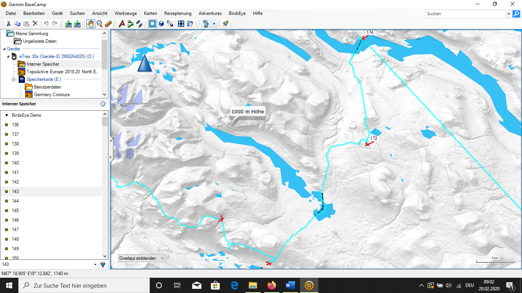Image resolution: width=522 pixels, height=293 pixels.
Task: Open activity profile dropdown arrow
Action: [x=214, y=24]
